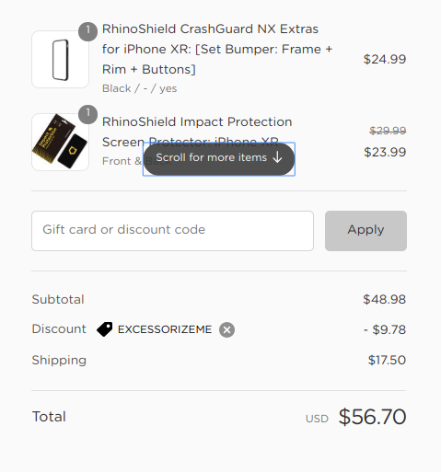Click the CrashGuard bumper quantity badge

(x=87, y=31)
